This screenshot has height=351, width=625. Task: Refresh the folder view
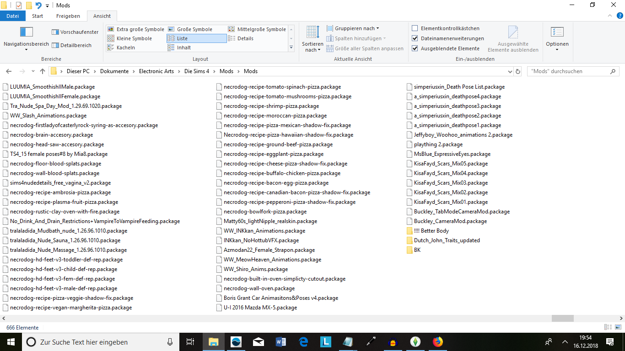tap(518, 71)
